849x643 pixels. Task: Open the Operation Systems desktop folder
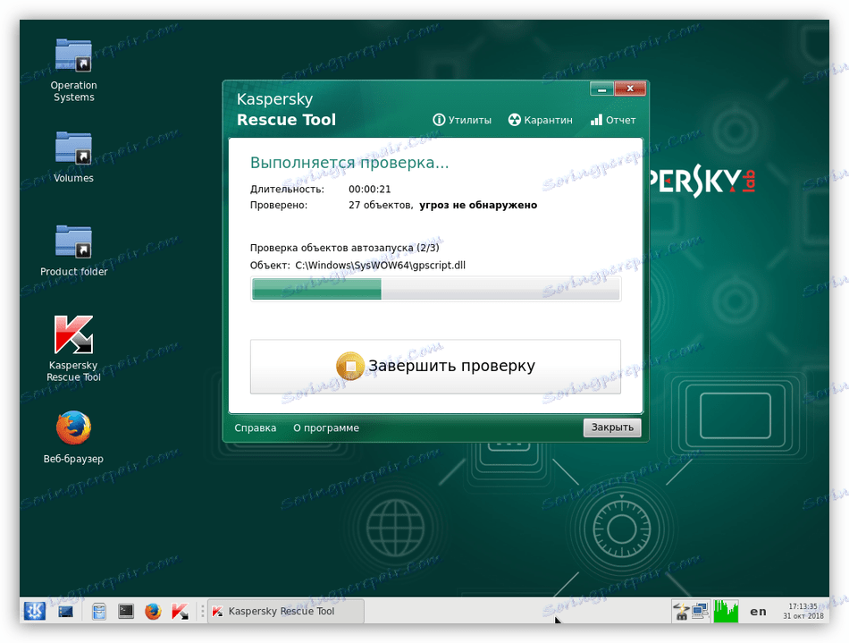[x=73, y=71]
